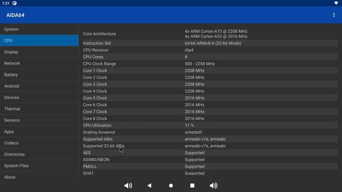Select the 500 - 2208 MHz value
342x192 pixels.
[200, 64]
